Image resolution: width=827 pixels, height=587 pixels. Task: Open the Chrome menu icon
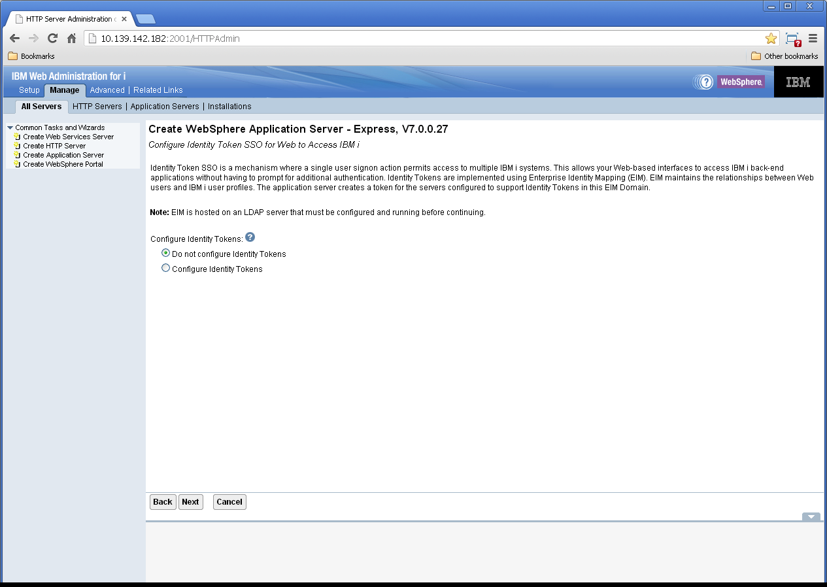[x=813, y=39]
